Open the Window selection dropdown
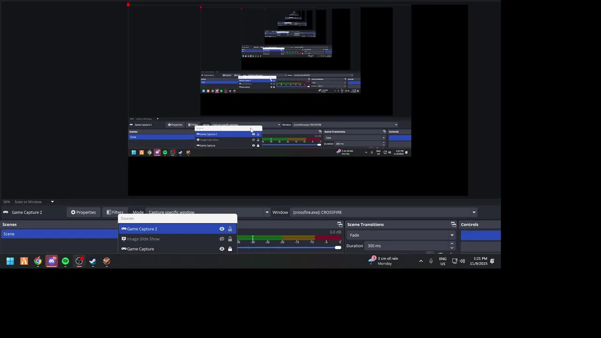The image size is (601, 338). pos(384,212)
